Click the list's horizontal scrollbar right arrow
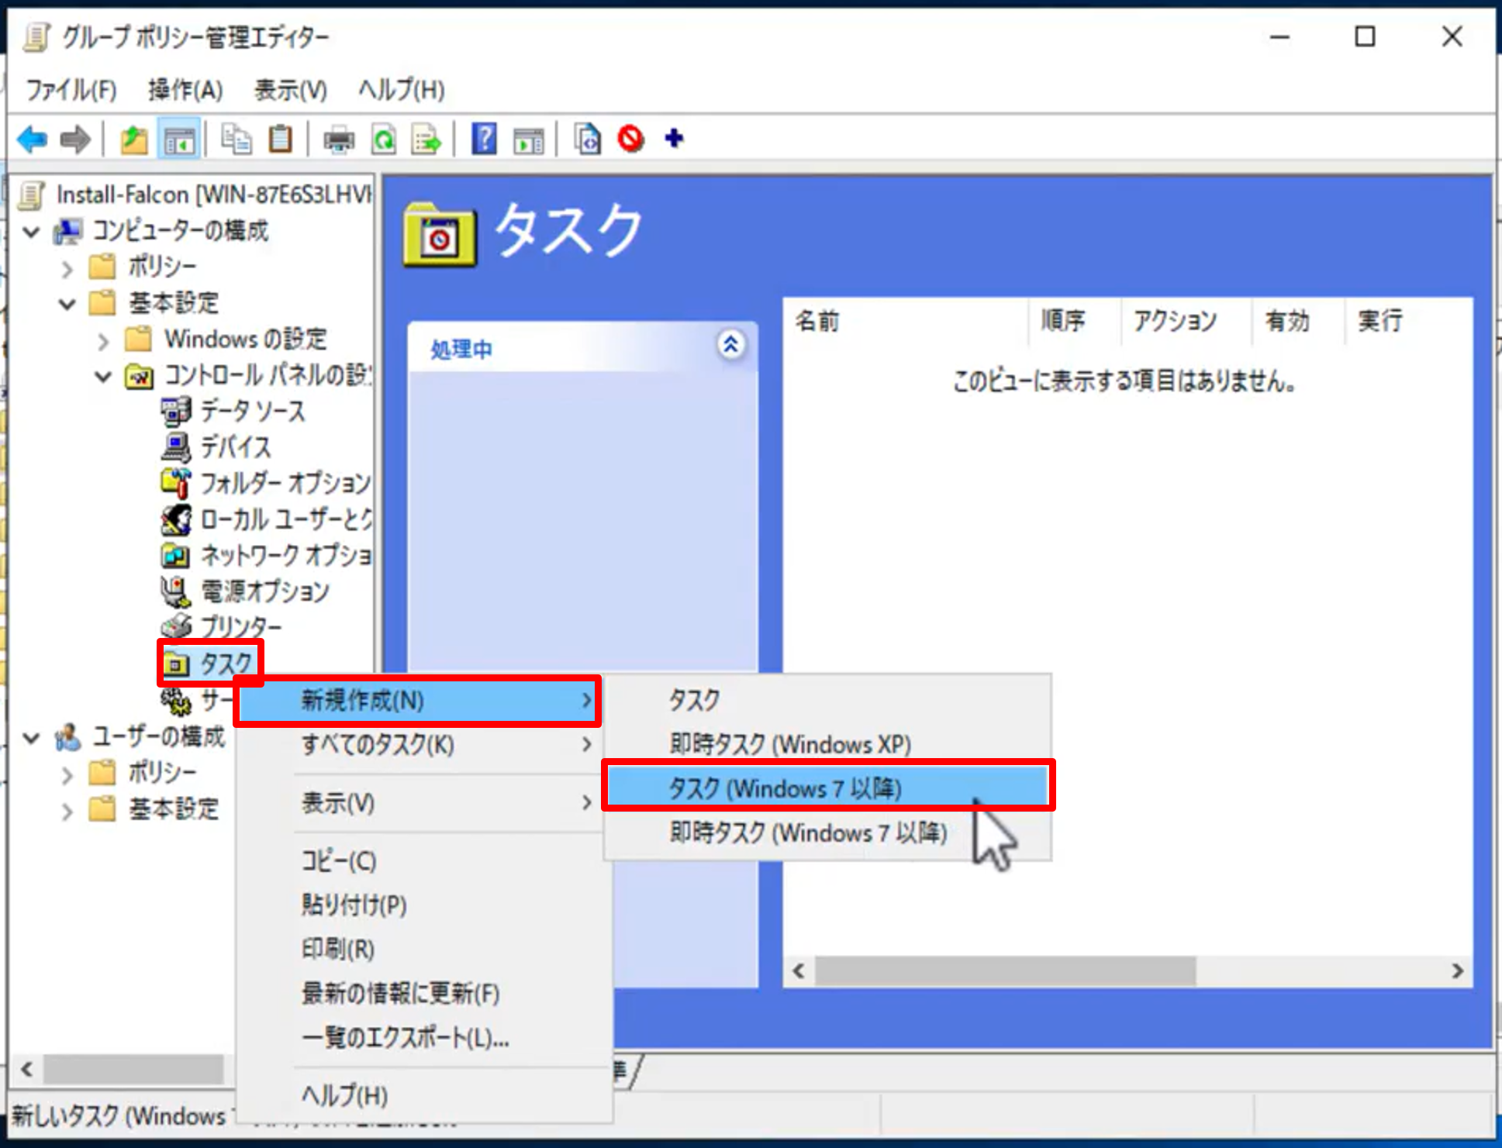 click(1457, 971)
